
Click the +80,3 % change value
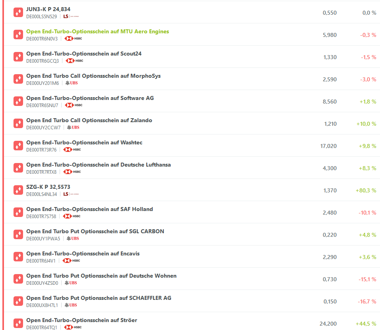366,190
